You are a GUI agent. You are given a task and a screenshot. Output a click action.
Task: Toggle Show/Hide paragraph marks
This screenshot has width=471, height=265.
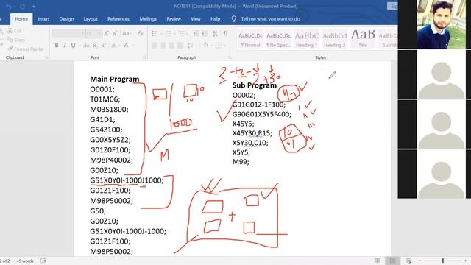pos(225,33)
